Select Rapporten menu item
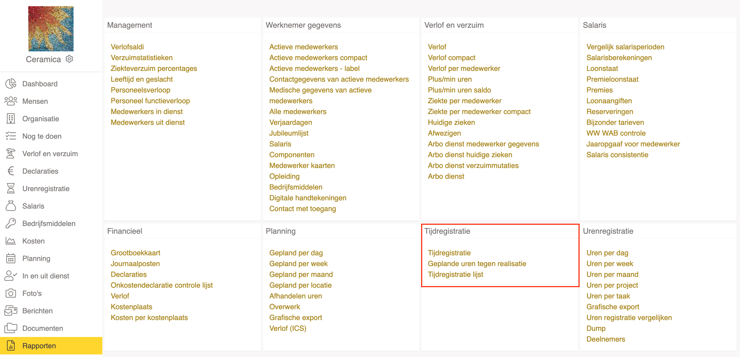Viewport: 740px width, 357px height. coord(51,345)
